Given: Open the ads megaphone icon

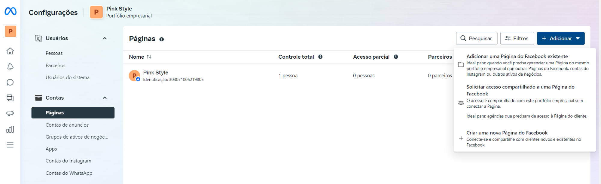Looking at the screenshot, I should pos(10,113).
